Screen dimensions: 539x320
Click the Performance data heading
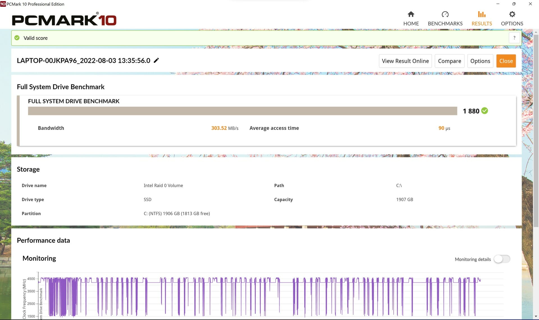43,240
